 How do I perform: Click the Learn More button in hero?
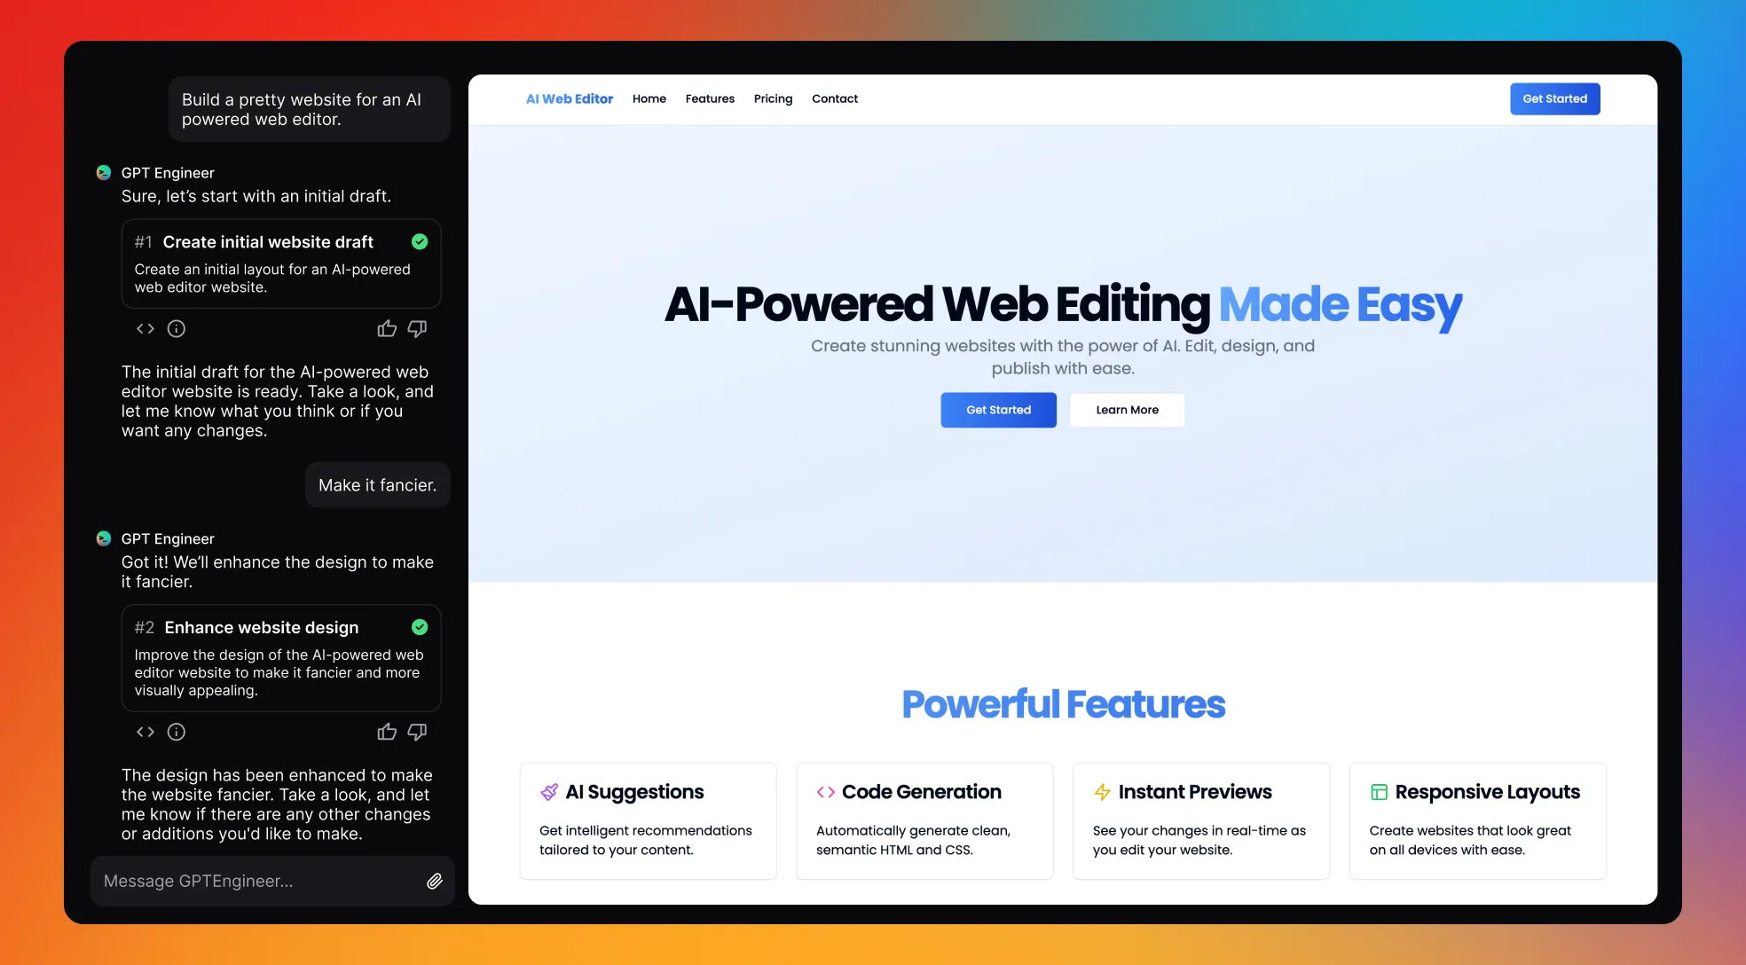tap(1126, 409)
